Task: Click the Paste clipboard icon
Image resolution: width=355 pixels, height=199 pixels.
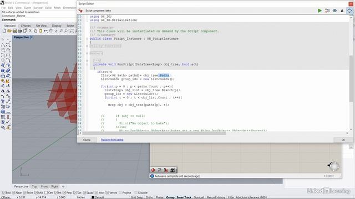Action: [x=40, y=31]
